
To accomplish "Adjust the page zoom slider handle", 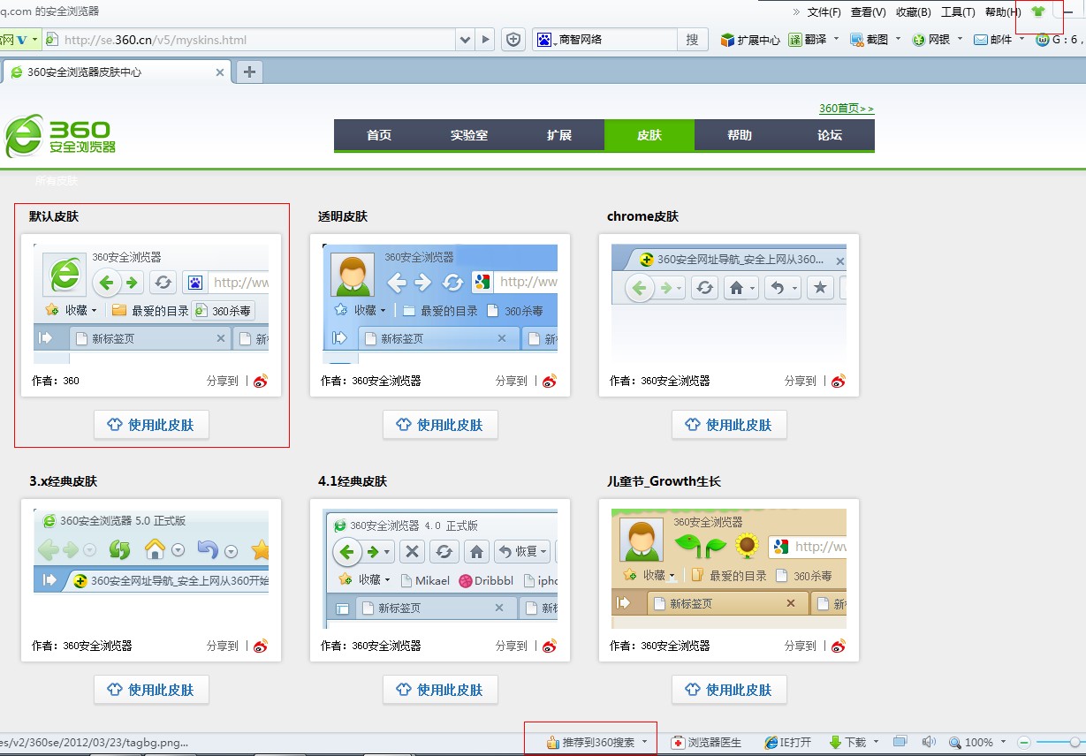I will [1075, 743].
